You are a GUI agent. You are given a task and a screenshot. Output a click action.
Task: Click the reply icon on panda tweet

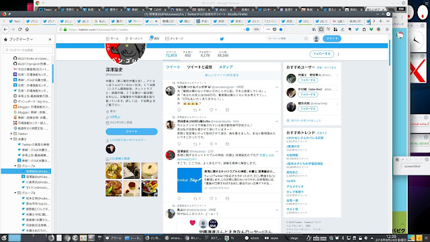(179, 110)
